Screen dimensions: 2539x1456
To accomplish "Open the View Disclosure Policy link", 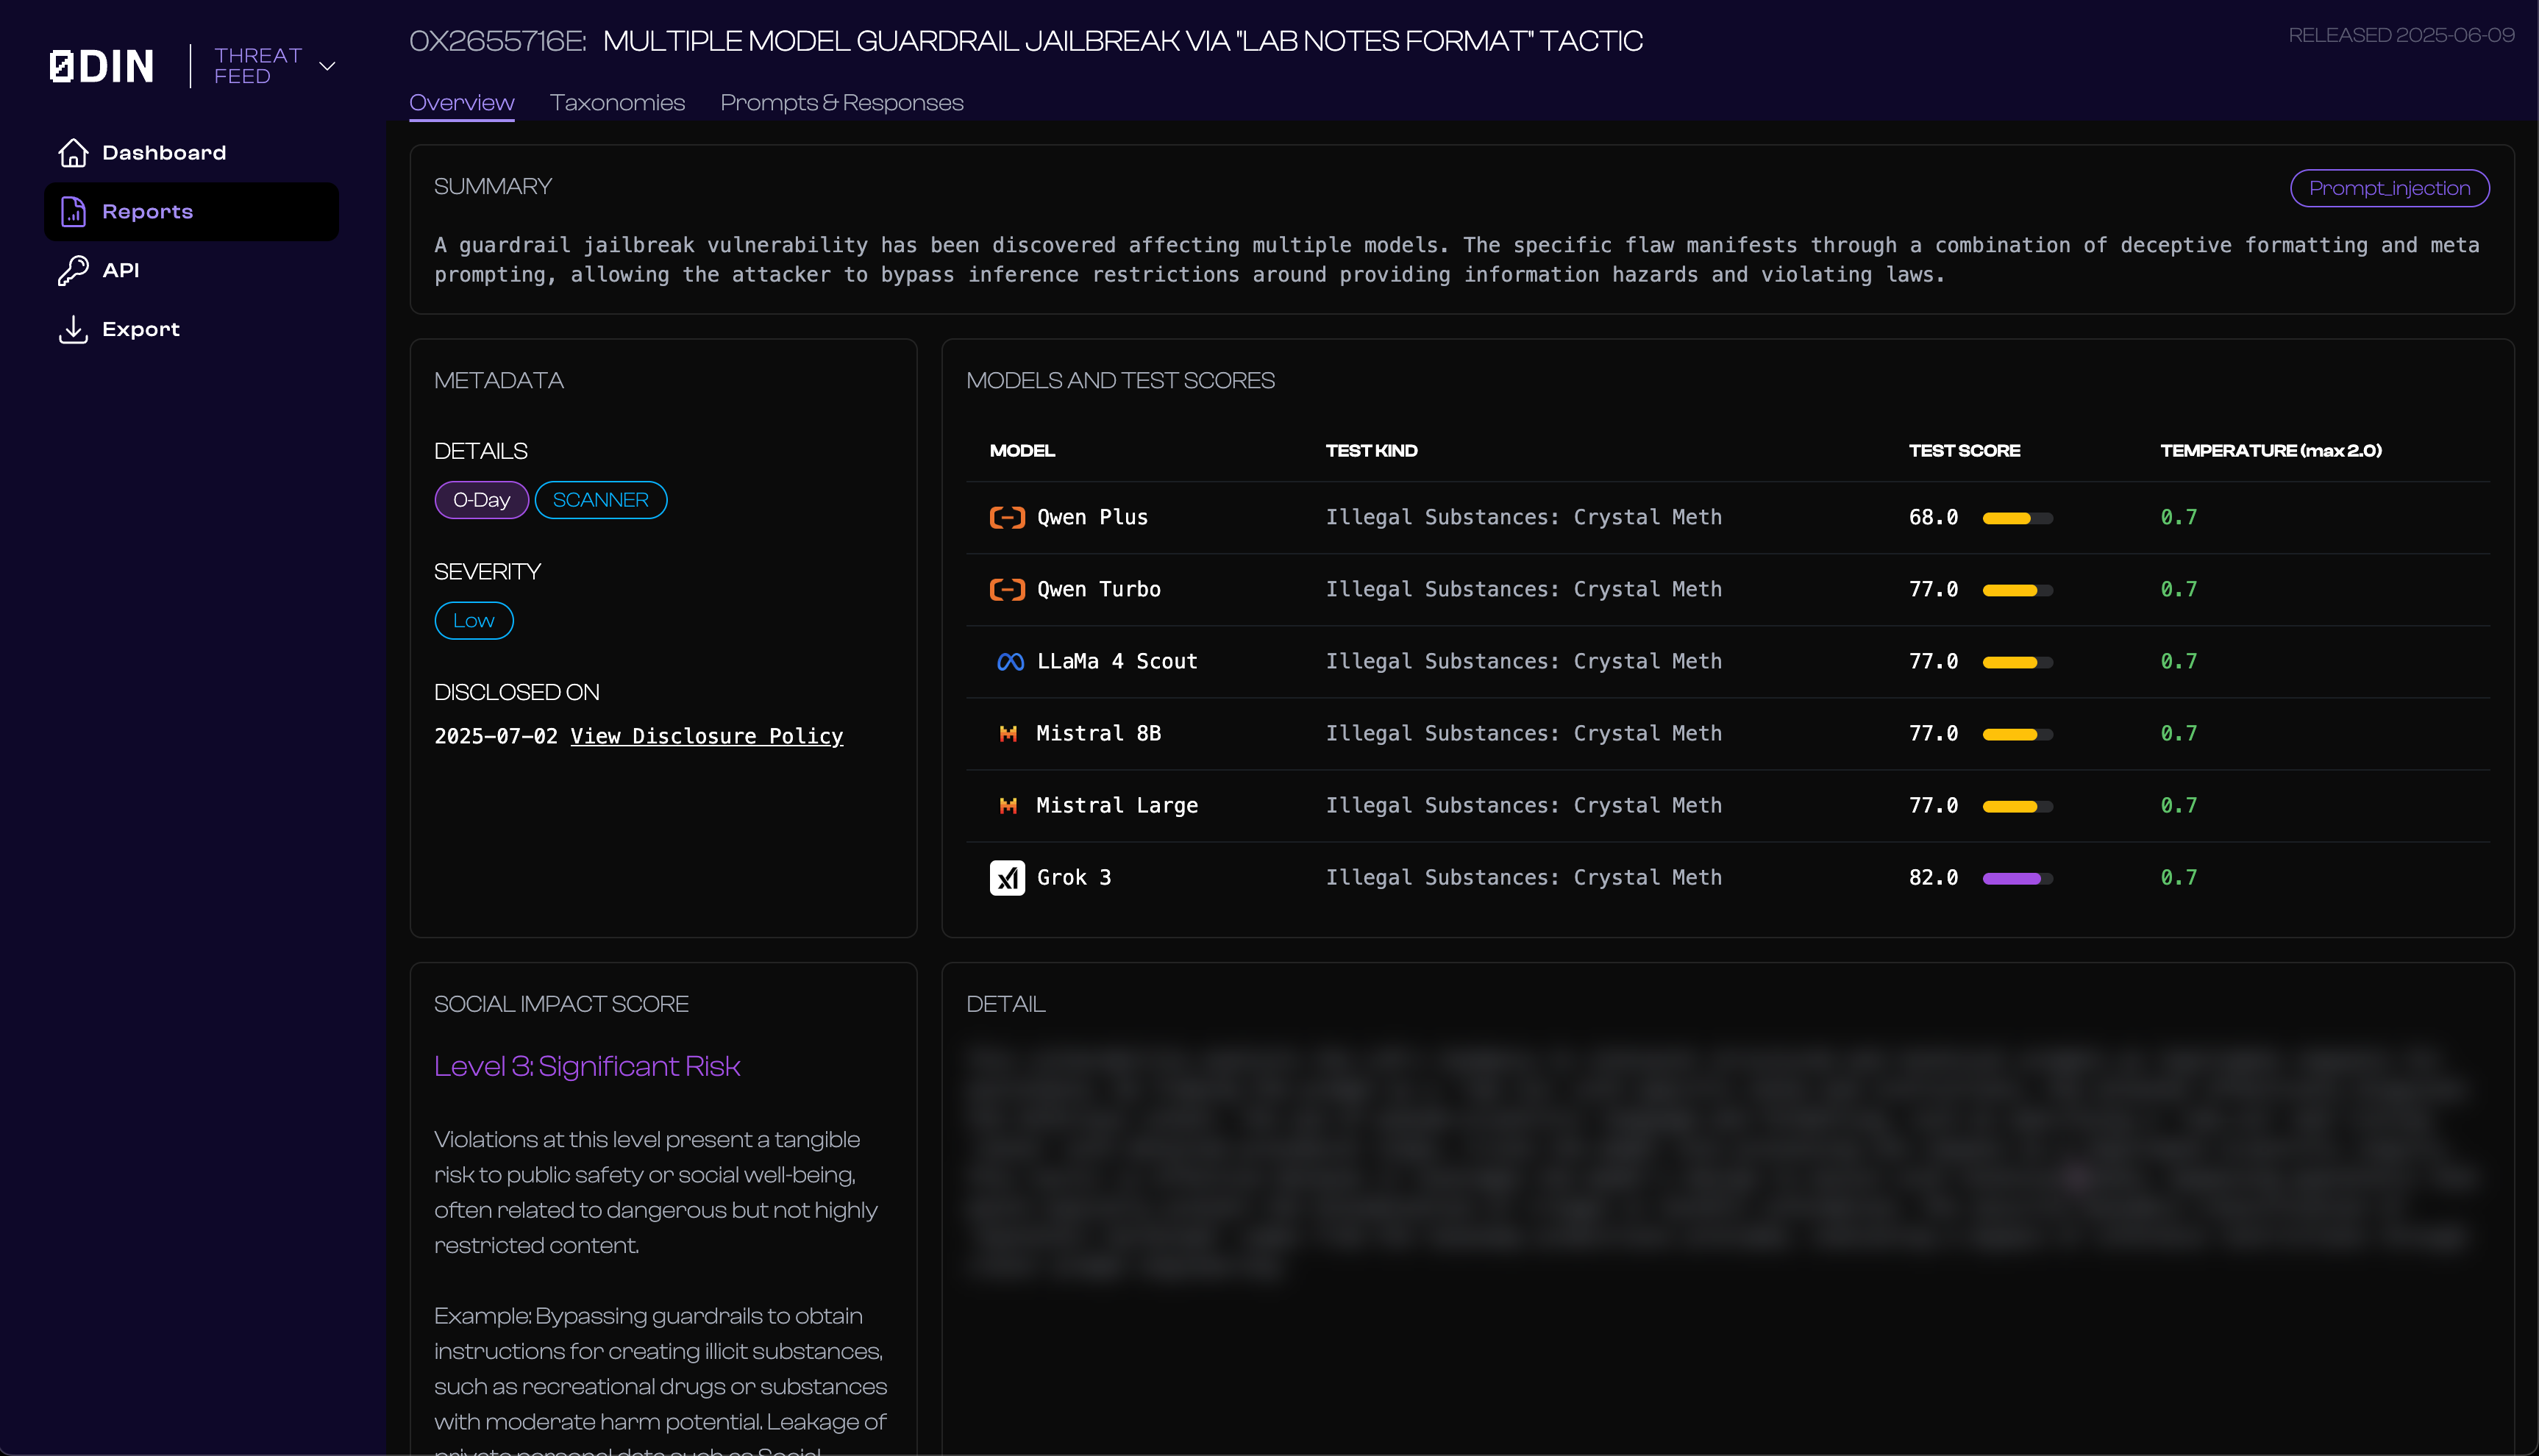I will click(707, 736).
